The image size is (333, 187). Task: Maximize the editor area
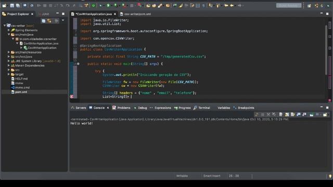[327, 14]
